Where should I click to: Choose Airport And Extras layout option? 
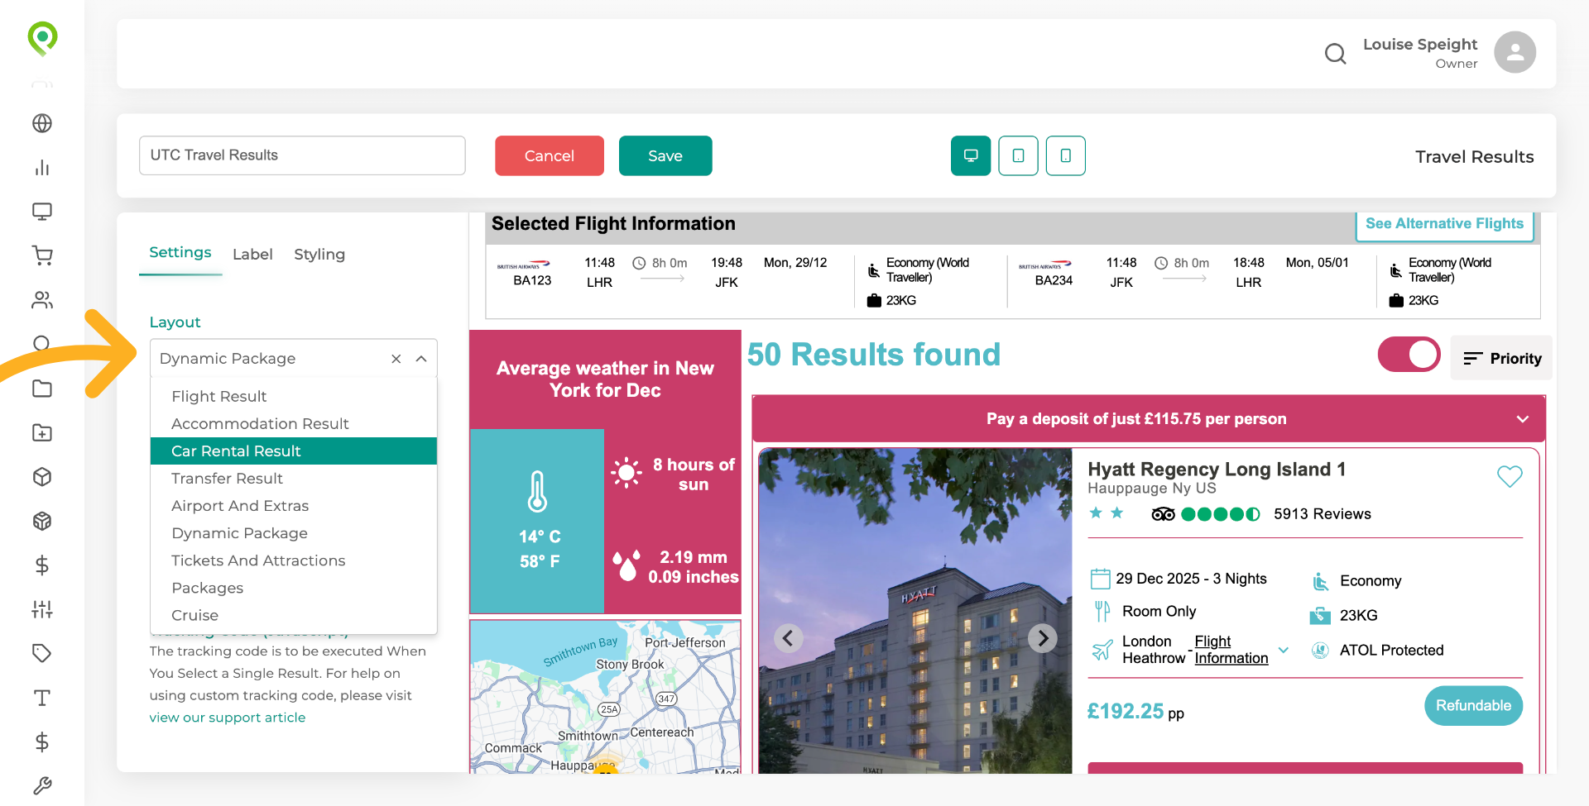coord(294,505)
